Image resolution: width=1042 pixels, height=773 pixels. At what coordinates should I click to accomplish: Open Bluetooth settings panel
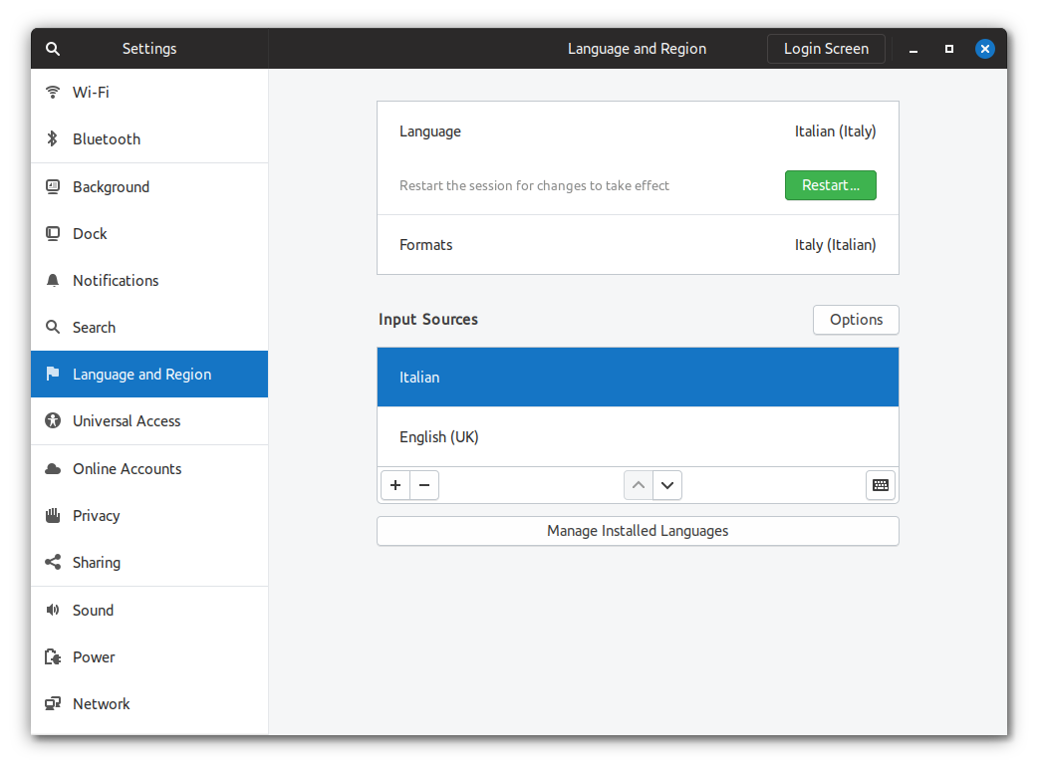[x=149, y=138]
